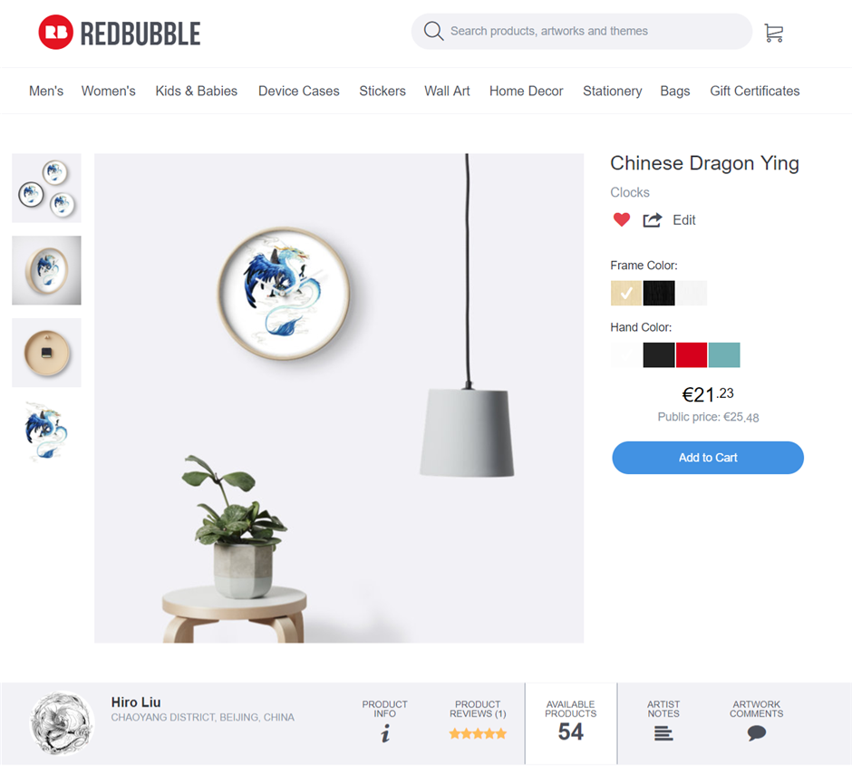Viewport: 852px width, 775px height.
Task: Select the black frame color
Action: 659,293
